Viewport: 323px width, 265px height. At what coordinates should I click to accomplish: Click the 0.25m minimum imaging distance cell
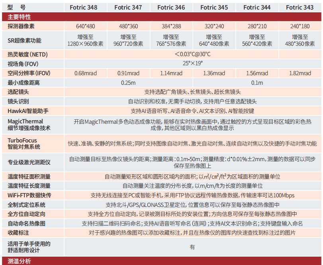click(128, 83)
